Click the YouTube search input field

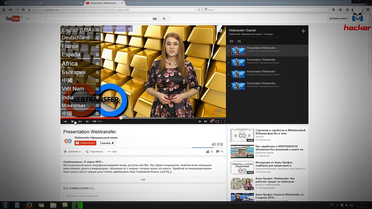99,19
